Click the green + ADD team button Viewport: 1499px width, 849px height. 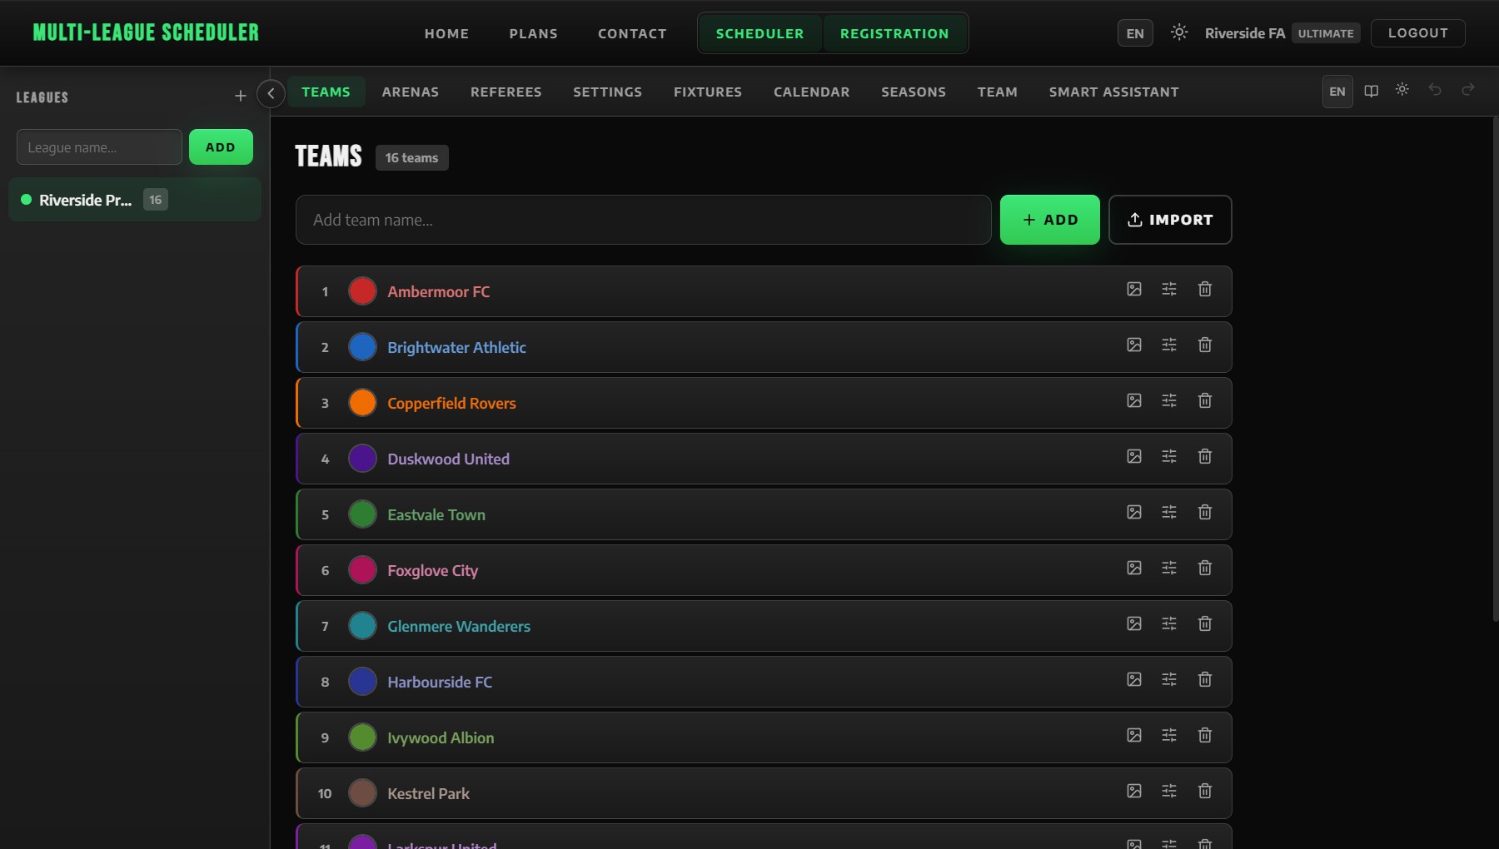coord(1050,220)
